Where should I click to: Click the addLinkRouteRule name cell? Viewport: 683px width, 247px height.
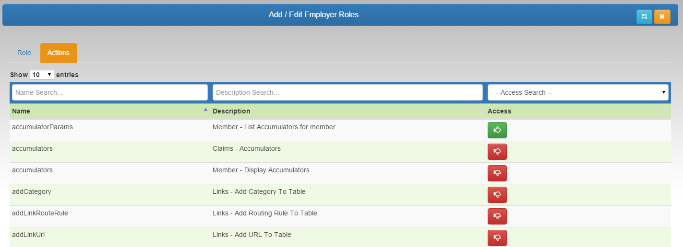tap(40, 213)
